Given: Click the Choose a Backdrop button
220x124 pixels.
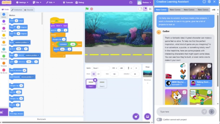Looking at the screenshot, I should pyautogui.click(x=147, y=116).
